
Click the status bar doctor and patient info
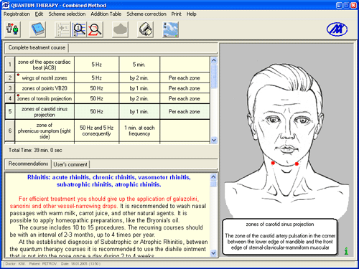pos(53,264)
